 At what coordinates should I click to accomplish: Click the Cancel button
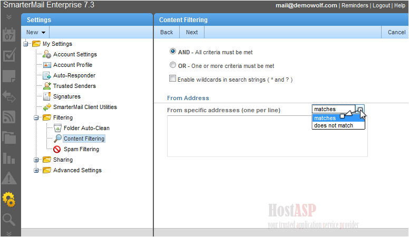coord(396,32)
